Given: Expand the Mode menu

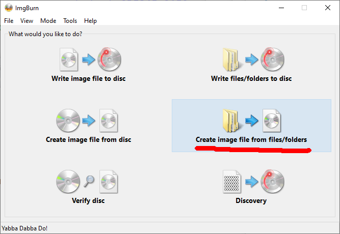Looking at the screenshot, I should [48, 21].
